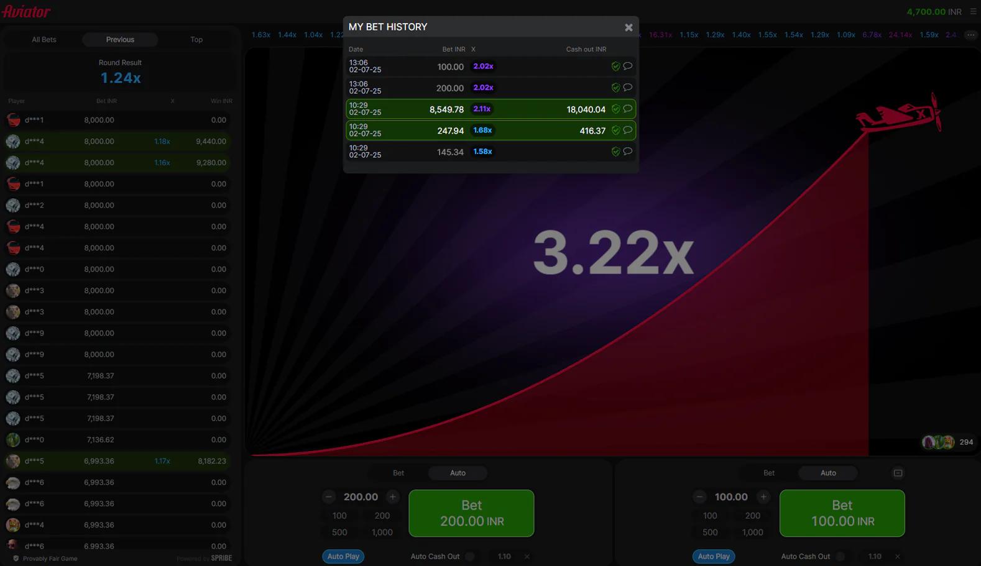Click the Provably Fair Game shield icon

coord(16,559)
